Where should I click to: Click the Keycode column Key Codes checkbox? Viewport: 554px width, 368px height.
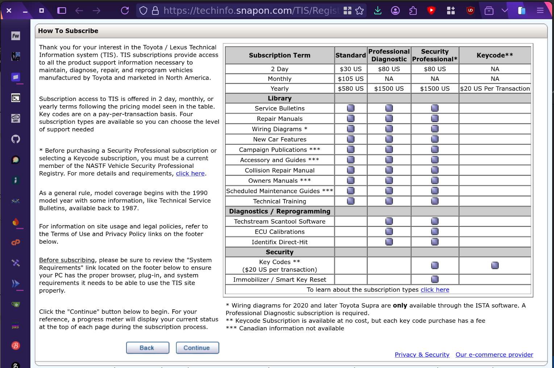click(495, 265)
